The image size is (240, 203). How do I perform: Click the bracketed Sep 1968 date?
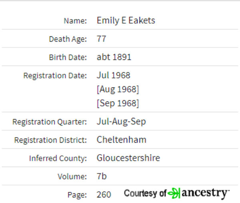coord(118,103)
